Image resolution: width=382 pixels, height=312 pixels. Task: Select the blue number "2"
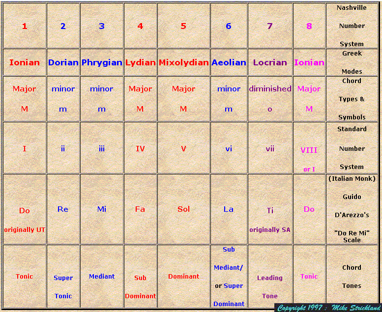63,26
